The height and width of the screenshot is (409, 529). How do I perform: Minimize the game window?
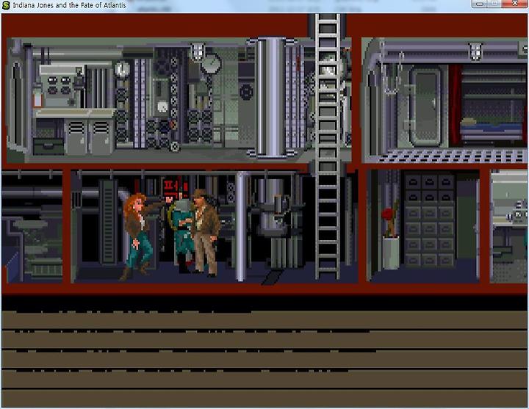480,4
